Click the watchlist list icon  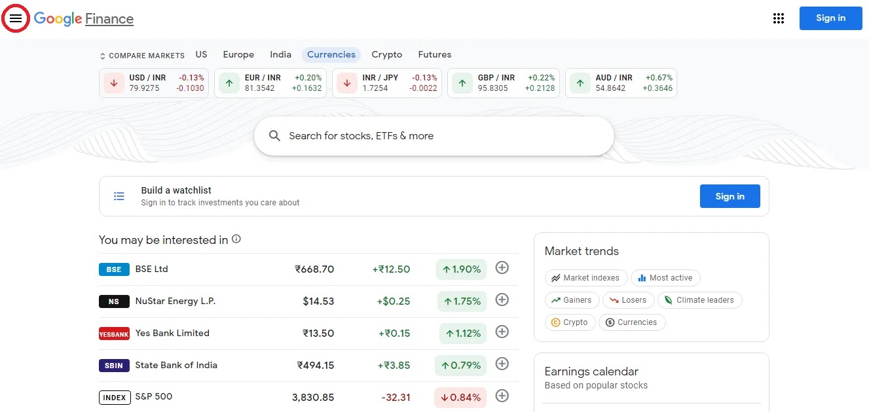pyautogui.click(x=119, y=196)
